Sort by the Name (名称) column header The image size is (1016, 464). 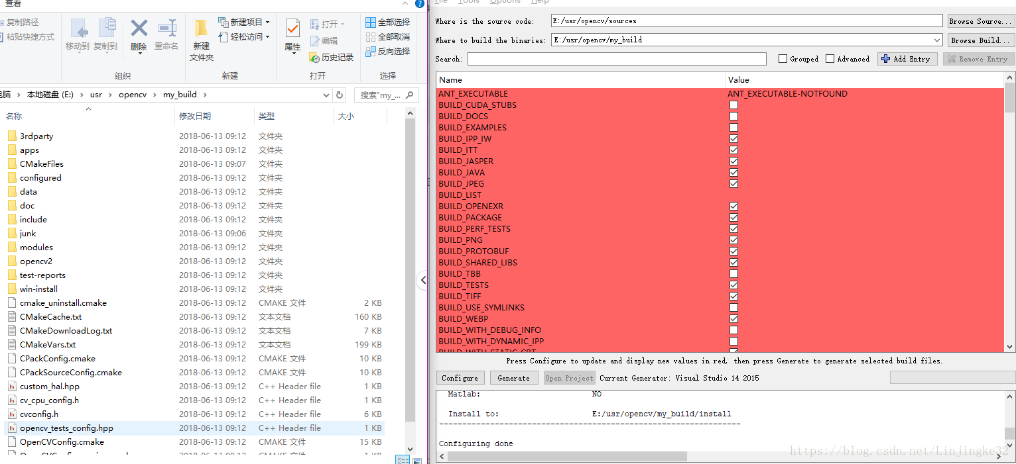(87, 116)
